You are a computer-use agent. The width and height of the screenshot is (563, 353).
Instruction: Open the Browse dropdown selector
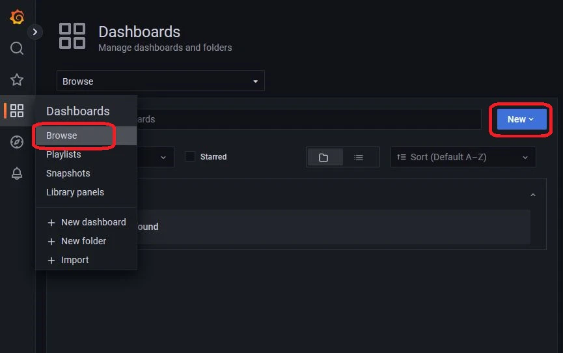(x=161, y=81)
